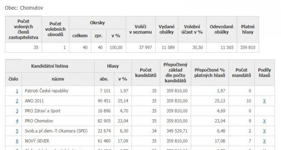Click the Přepočtené % platných hlasů header
This screenshot has height=150, width=281.
point(210,73)
